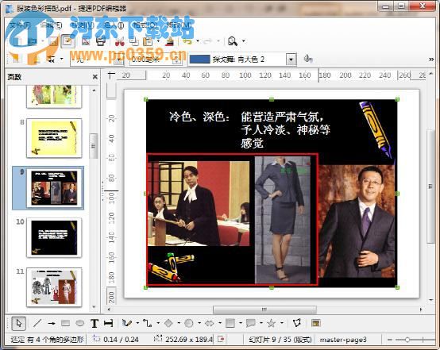Open the fill color name dropdown

click(x=291, y=60)
